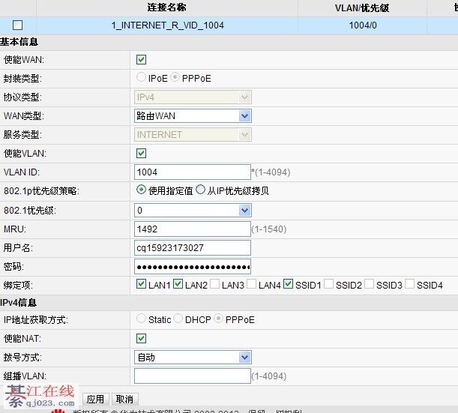Click the 应用 apply button
Screen dimensions: 458x413
95,400
